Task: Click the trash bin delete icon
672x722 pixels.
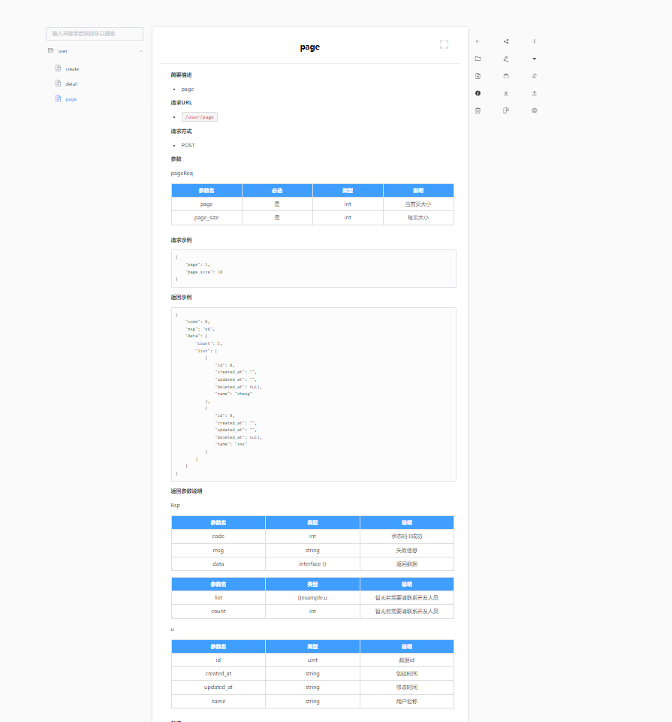Action: pos(478,110)
